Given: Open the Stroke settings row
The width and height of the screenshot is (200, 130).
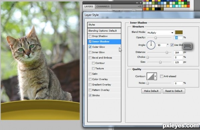Looking at the screenshot, I should 104,95.
